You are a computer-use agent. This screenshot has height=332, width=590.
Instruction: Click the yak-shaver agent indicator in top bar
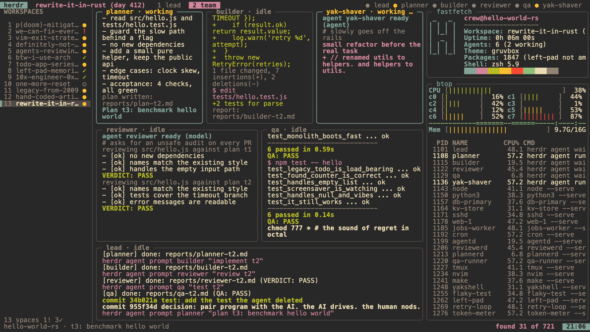point(558,5)
